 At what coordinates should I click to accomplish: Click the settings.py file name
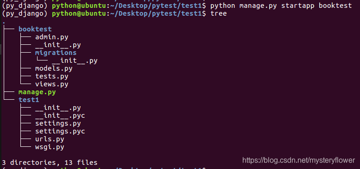tap(58, 123)
